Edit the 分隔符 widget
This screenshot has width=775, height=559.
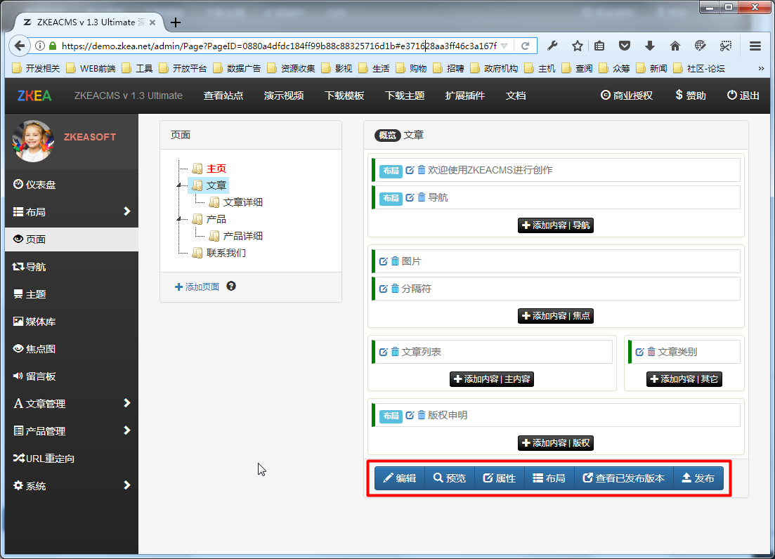point(383,289)
